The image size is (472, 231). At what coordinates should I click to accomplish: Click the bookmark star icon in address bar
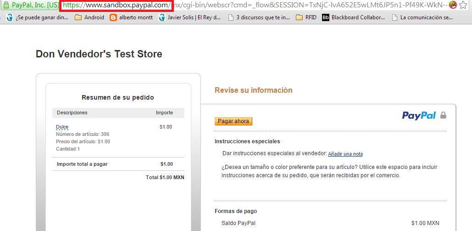(463, 5)
